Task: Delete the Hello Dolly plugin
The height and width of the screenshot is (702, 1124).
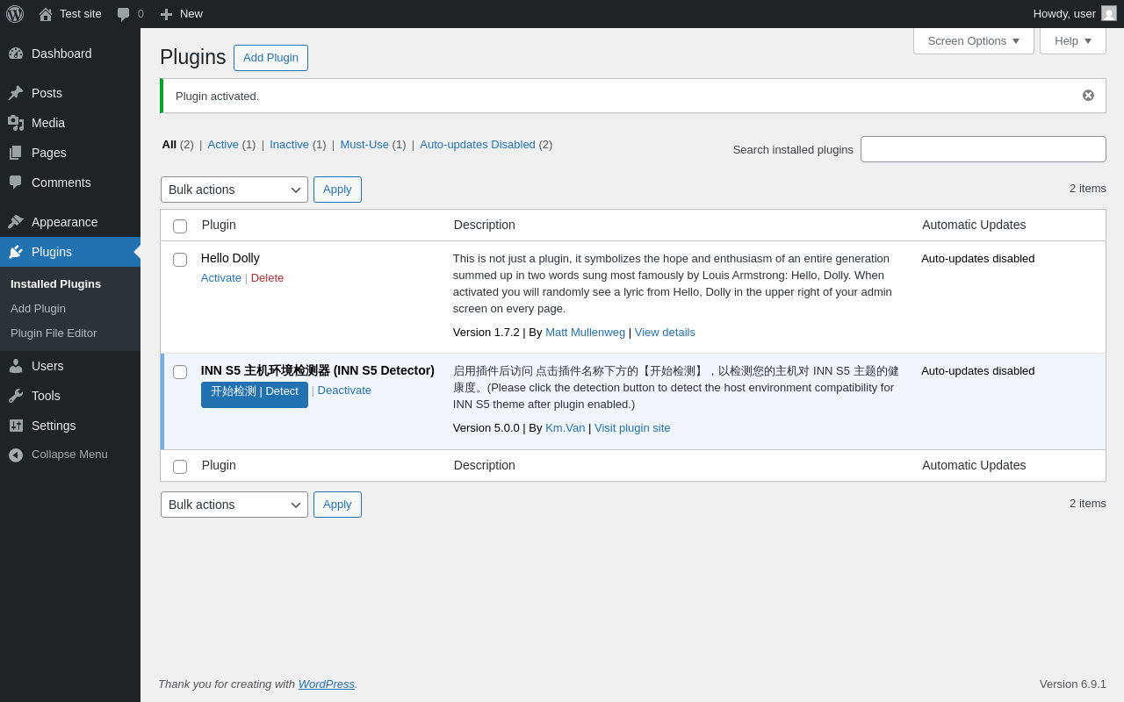Action: pyautogui.click(x=267, y=278)
